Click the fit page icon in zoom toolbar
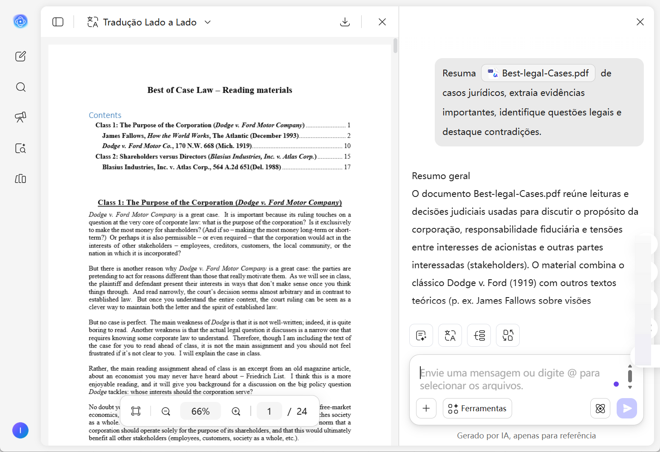 [136, 411]
